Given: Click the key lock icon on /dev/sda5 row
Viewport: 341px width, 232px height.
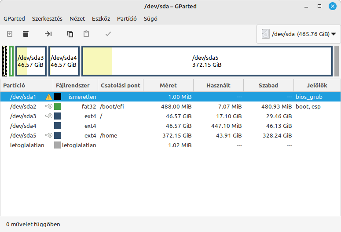Looking at the screenshot, I should click(49, 135).
